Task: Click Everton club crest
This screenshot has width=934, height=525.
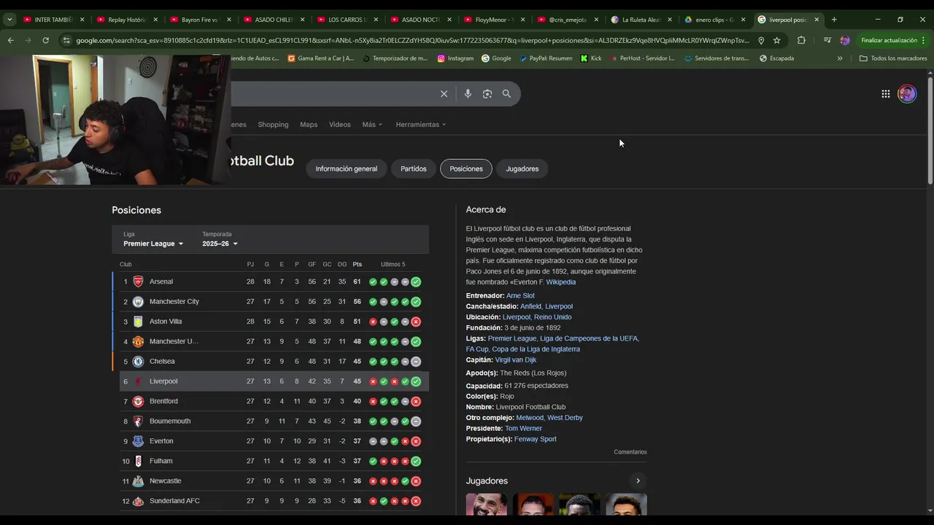Action: (x=138, y=441)
